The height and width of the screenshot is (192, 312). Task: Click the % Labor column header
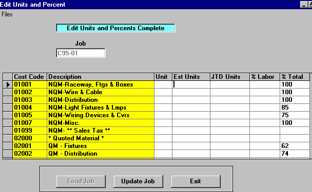pos(265,77)
